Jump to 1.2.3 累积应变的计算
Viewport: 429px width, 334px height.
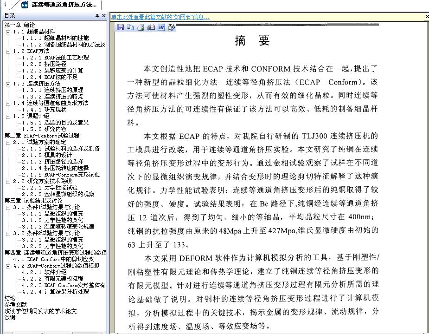[52, 71]
